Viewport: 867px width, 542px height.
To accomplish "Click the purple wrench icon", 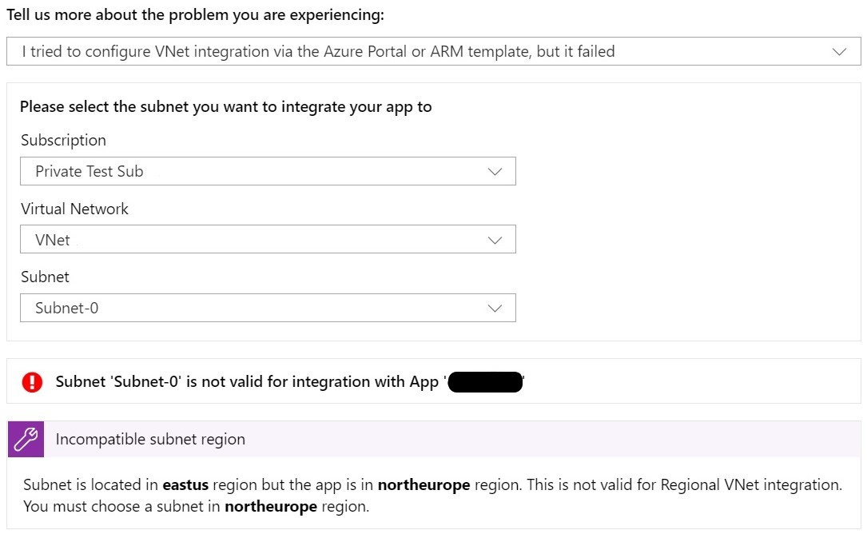I will pyautogui.click(x=26, y=440).
